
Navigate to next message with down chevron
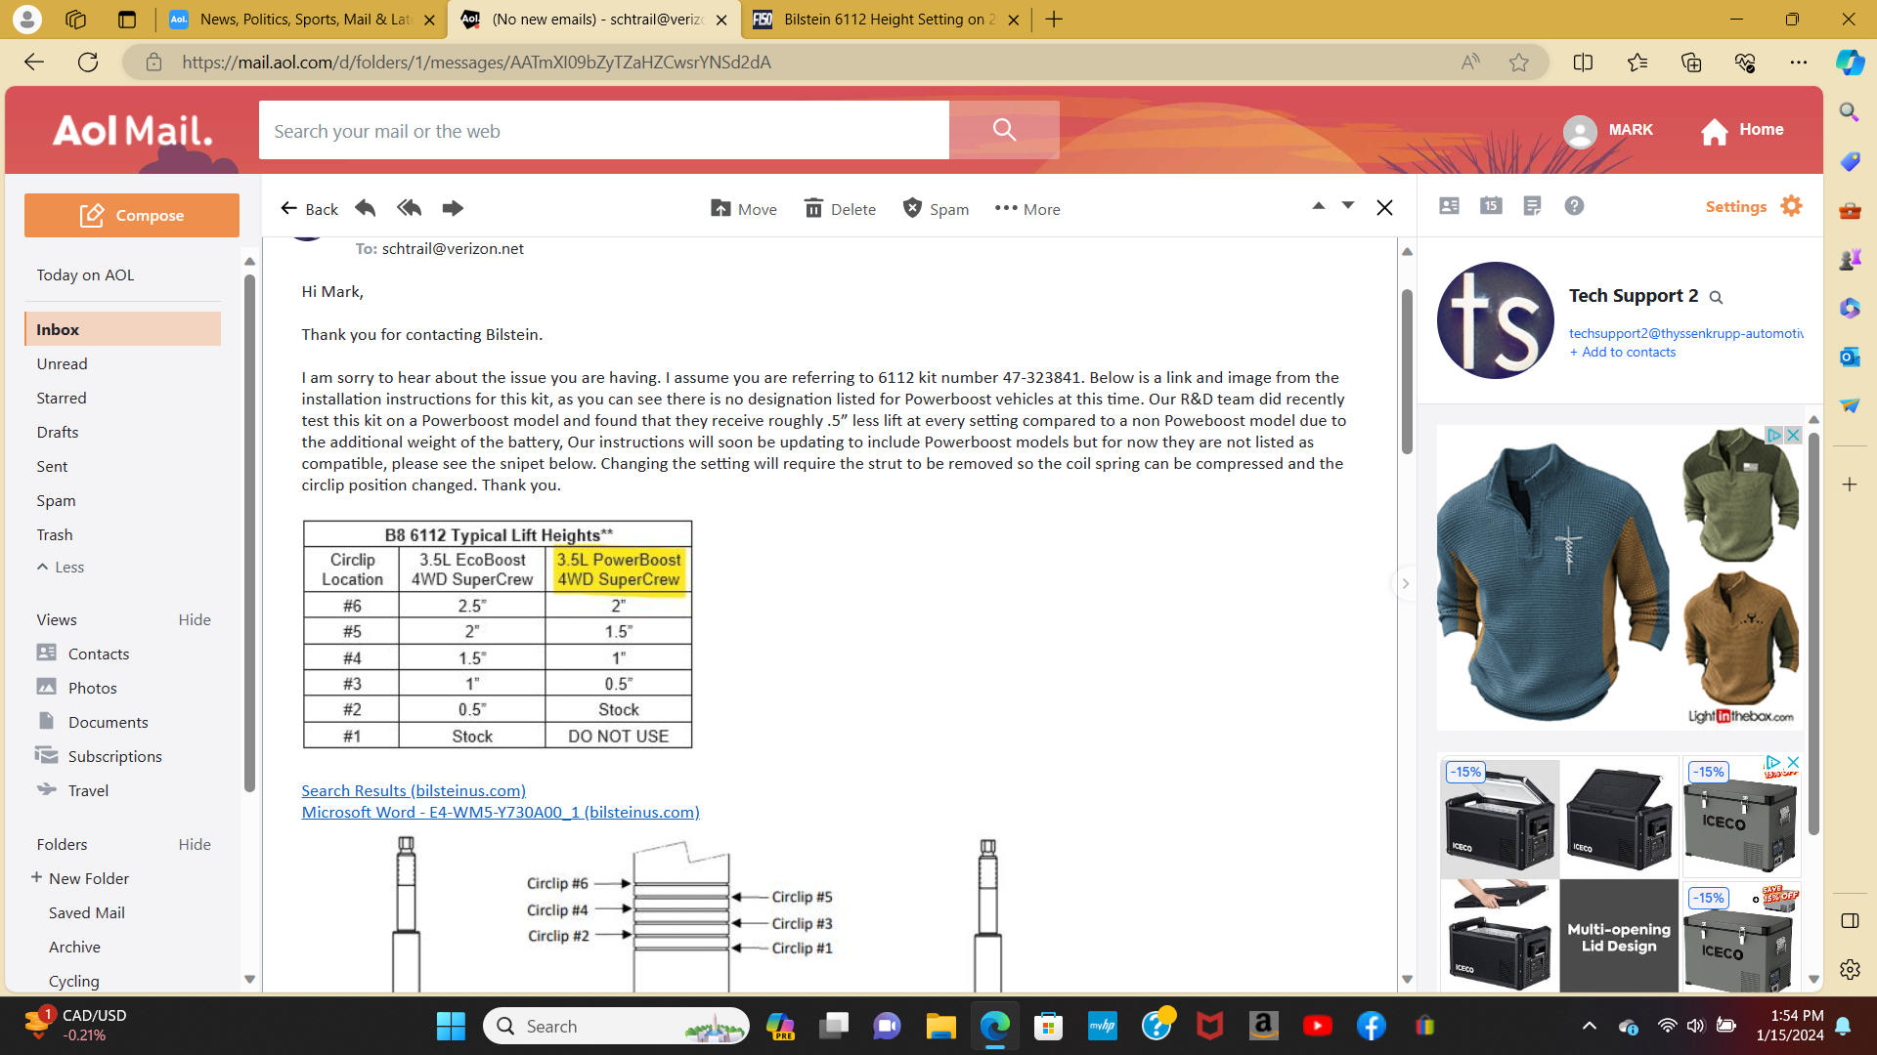(x=1348, y=205)
